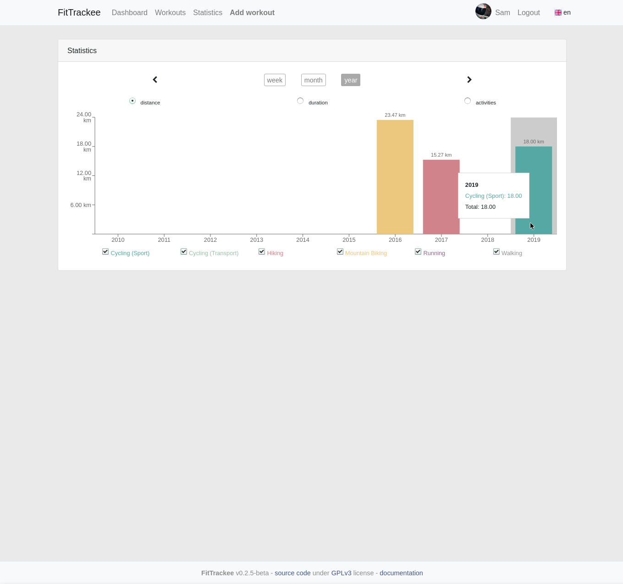Click Sam's profile avatar picture
The width and height of the screenshot is (623, 584).
(x=483, y=11)
